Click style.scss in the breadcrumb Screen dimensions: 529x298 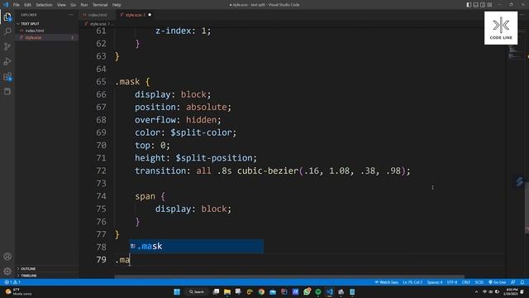coord(98,24)
